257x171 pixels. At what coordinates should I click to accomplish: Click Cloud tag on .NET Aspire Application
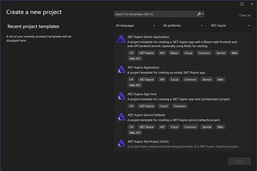(x=174, y=80)
